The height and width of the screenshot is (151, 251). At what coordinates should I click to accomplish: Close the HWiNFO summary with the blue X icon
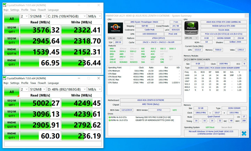tap(244, 133)
